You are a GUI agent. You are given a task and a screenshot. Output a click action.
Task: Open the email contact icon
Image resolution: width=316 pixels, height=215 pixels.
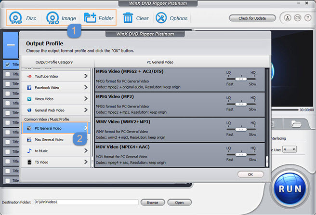(x=298, y=18)
